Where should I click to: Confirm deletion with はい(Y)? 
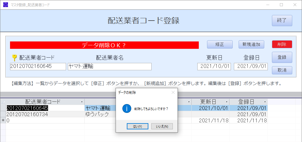coord(137,126)
